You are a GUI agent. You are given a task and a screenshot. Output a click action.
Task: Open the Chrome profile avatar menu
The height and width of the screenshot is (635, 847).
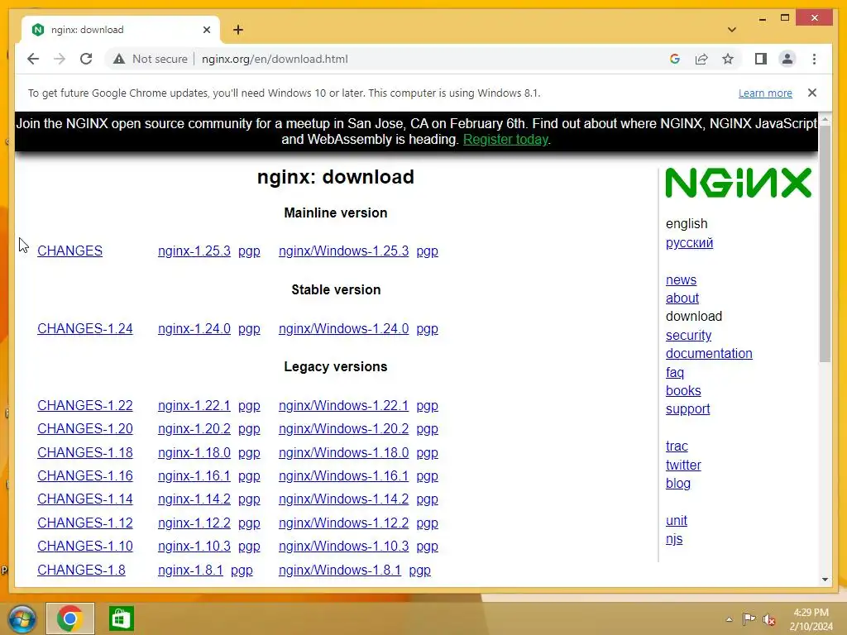click(787, 59)
